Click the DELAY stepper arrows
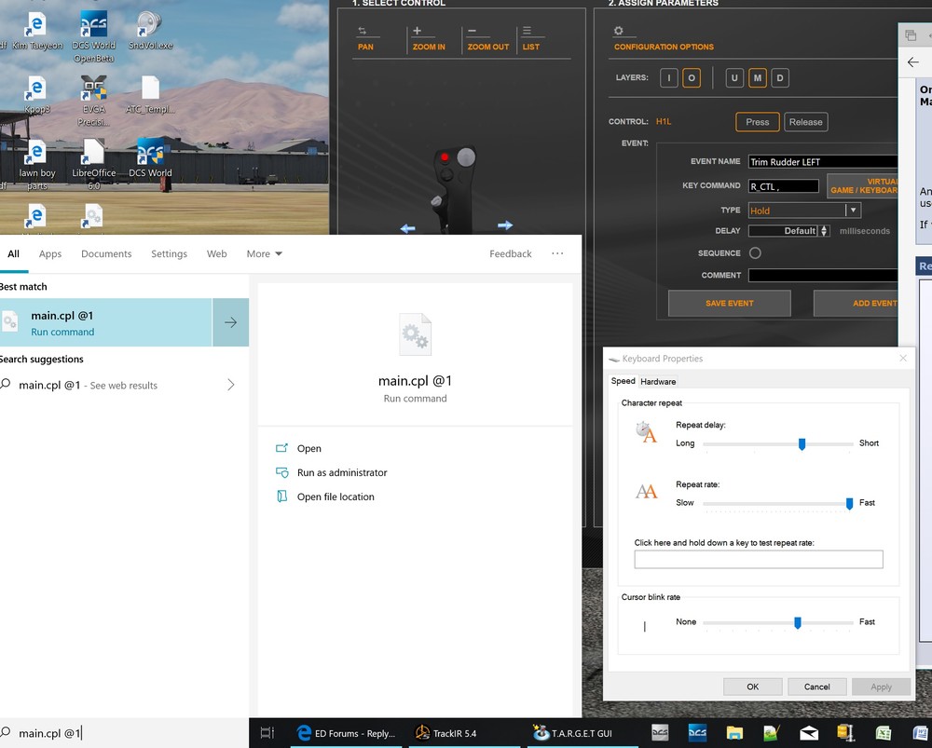The height and width of the screenshot is (748, 932). click(824, 231)
